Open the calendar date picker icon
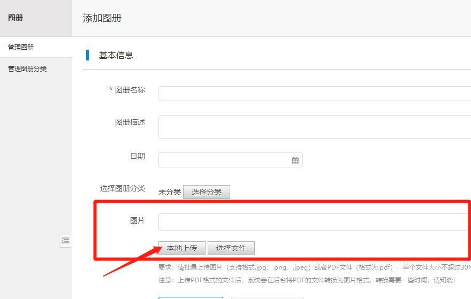This screenshot has height=299, width=471. tap(295, 160)
